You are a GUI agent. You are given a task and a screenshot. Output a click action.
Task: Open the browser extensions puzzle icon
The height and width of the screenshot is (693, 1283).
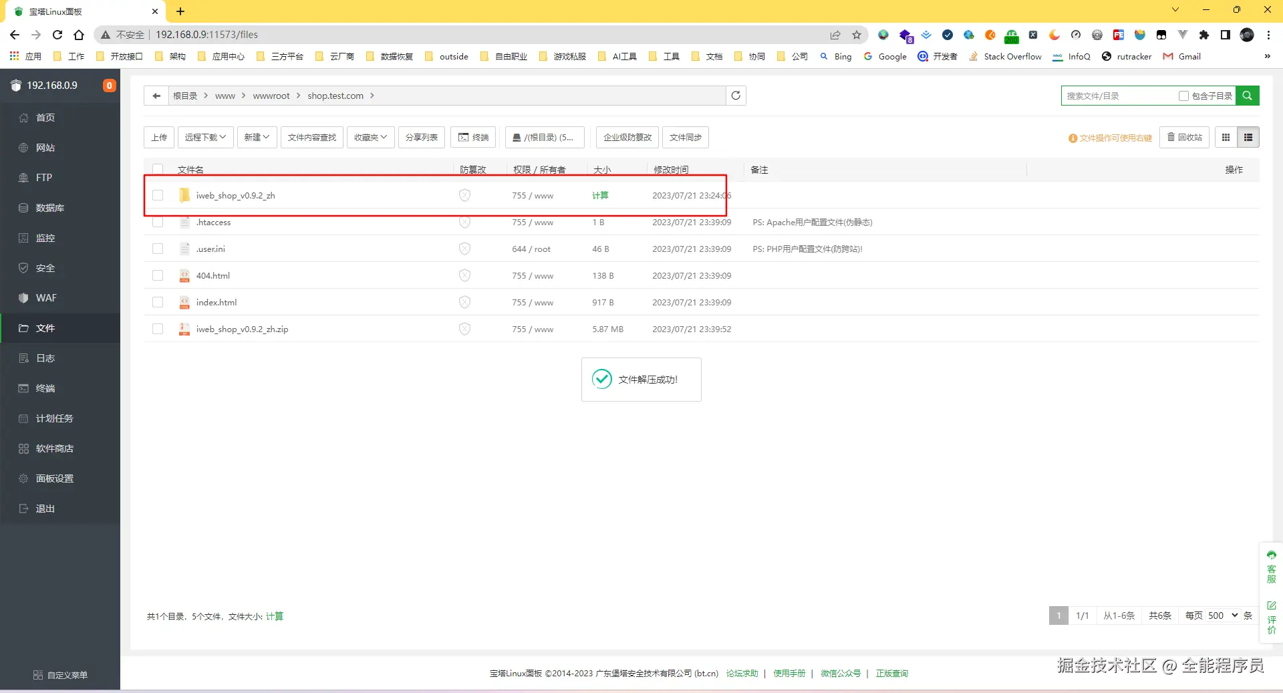[1204, 35]
